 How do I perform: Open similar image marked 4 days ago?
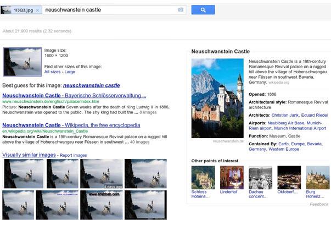pos(102,174)
